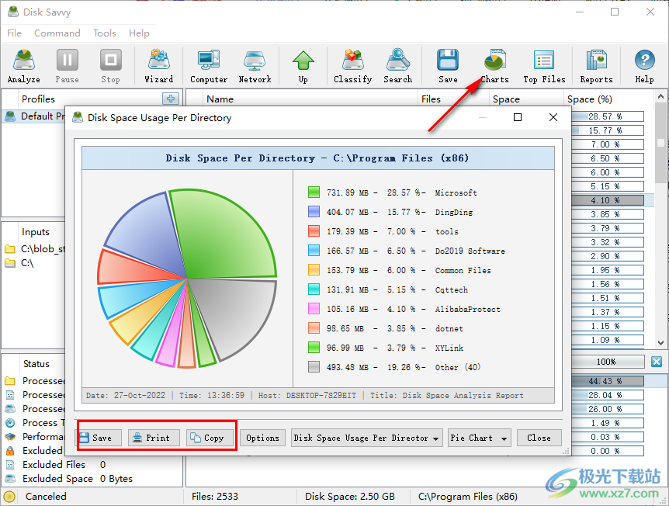Screen dimensions: 669x506
Task: Click the Space column header
Action: [506, 99]
